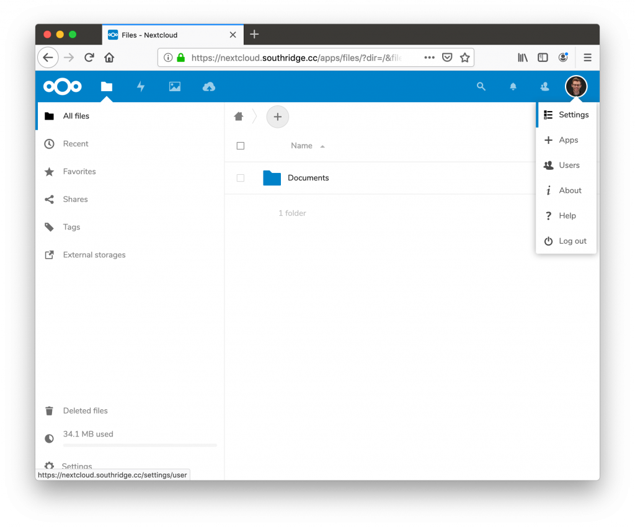Go to Deleted files

(x=85, y=410)
